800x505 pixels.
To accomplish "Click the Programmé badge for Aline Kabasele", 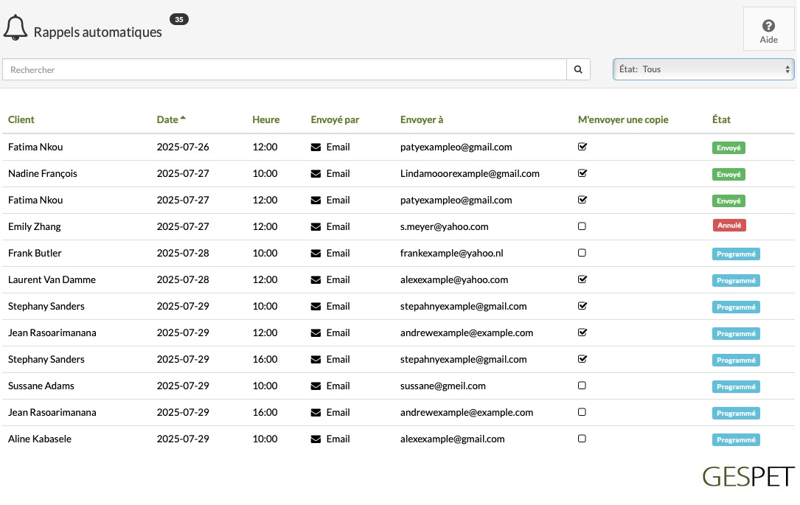I will click(x=736, y=439).
